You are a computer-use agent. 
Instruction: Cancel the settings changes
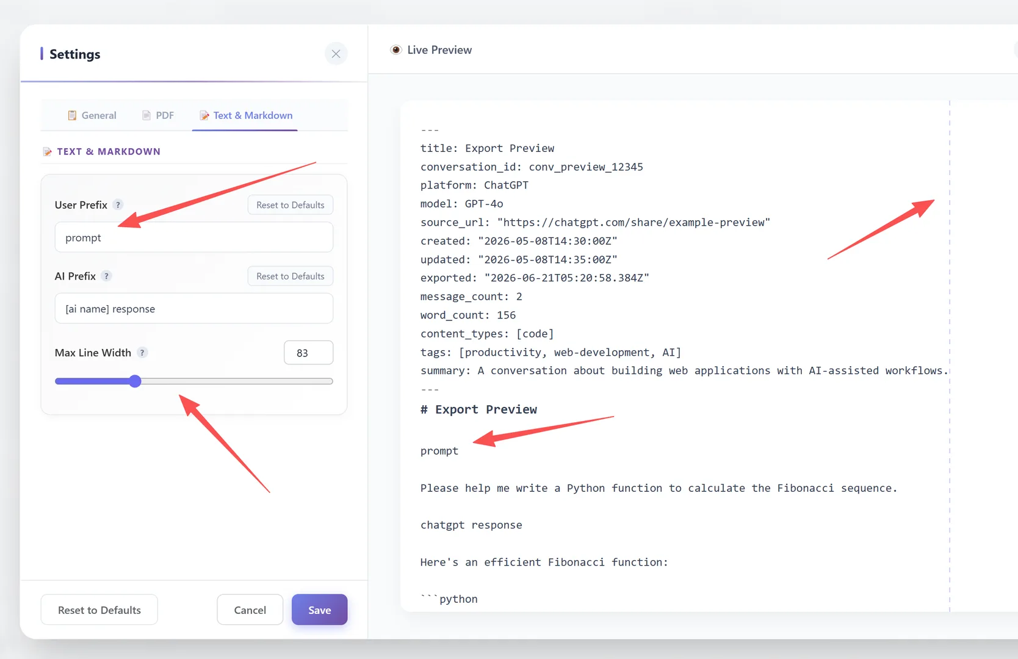click(250, 610)
